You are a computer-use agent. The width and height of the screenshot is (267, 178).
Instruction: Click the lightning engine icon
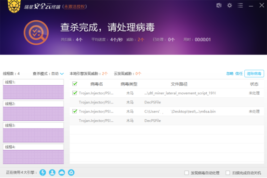point(42,172)
